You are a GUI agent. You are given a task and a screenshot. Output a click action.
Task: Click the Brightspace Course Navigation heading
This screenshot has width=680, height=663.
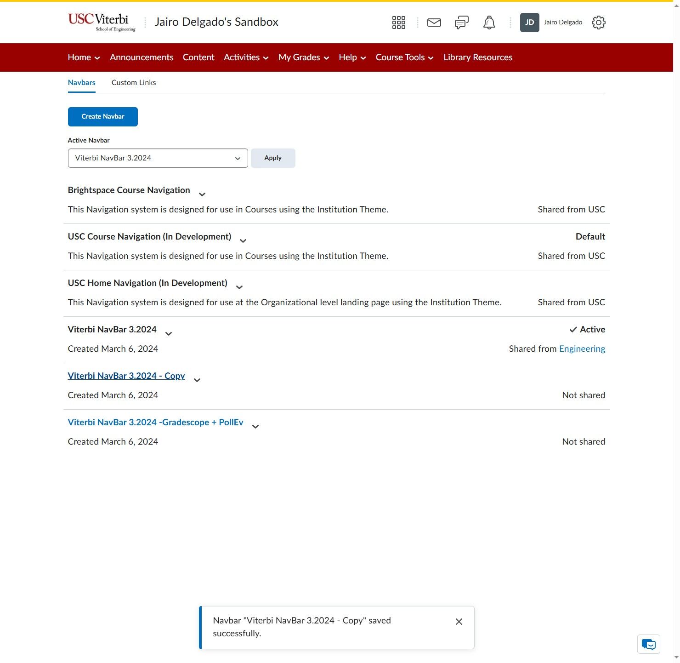click(x=129, y=190)
